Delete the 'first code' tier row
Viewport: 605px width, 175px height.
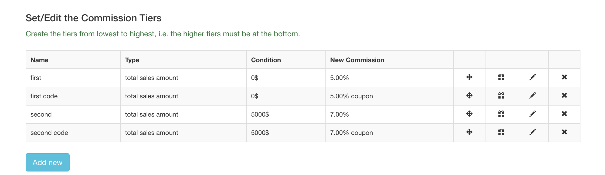tap(564, 96)
